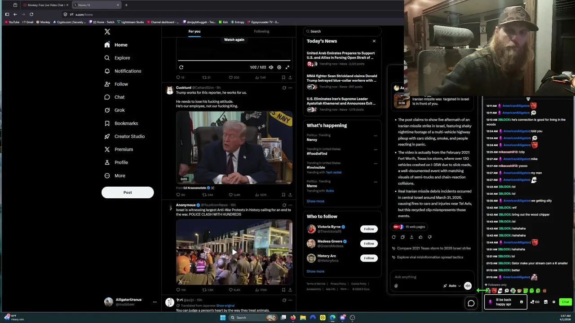Attach a file in Grok input
The width and height of the screenshot is (575, 323).
396,286
